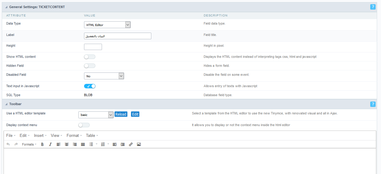Click the 'Hides a form field.' description
This screenshot has height=174, width=381.
pos(217,66)
